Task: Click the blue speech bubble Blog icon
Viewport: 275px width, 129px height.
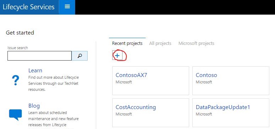Action: (x=15, y=115)
